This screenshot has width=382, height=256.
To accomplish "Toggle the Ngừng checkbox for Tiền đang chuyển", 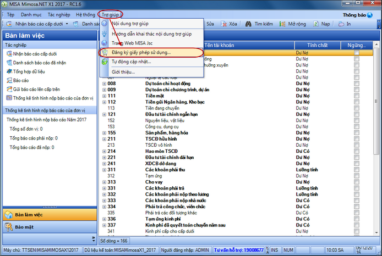I will [x=357, y=108].
